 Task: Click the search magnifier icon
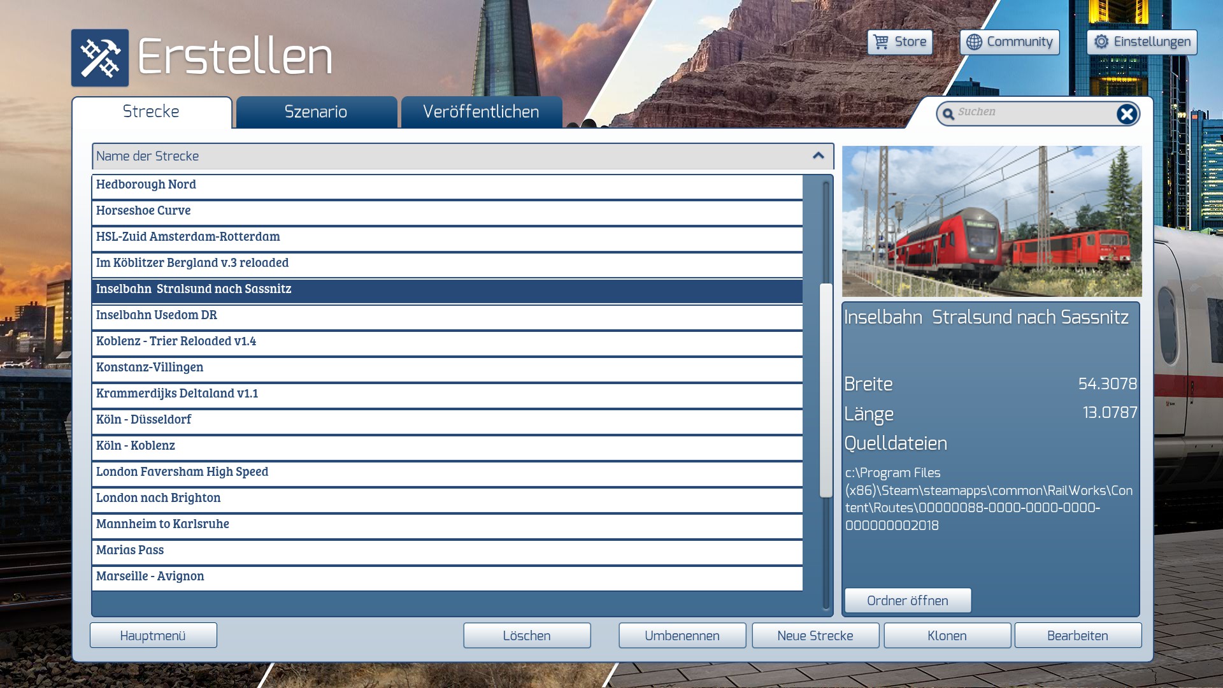click(948, 114)
